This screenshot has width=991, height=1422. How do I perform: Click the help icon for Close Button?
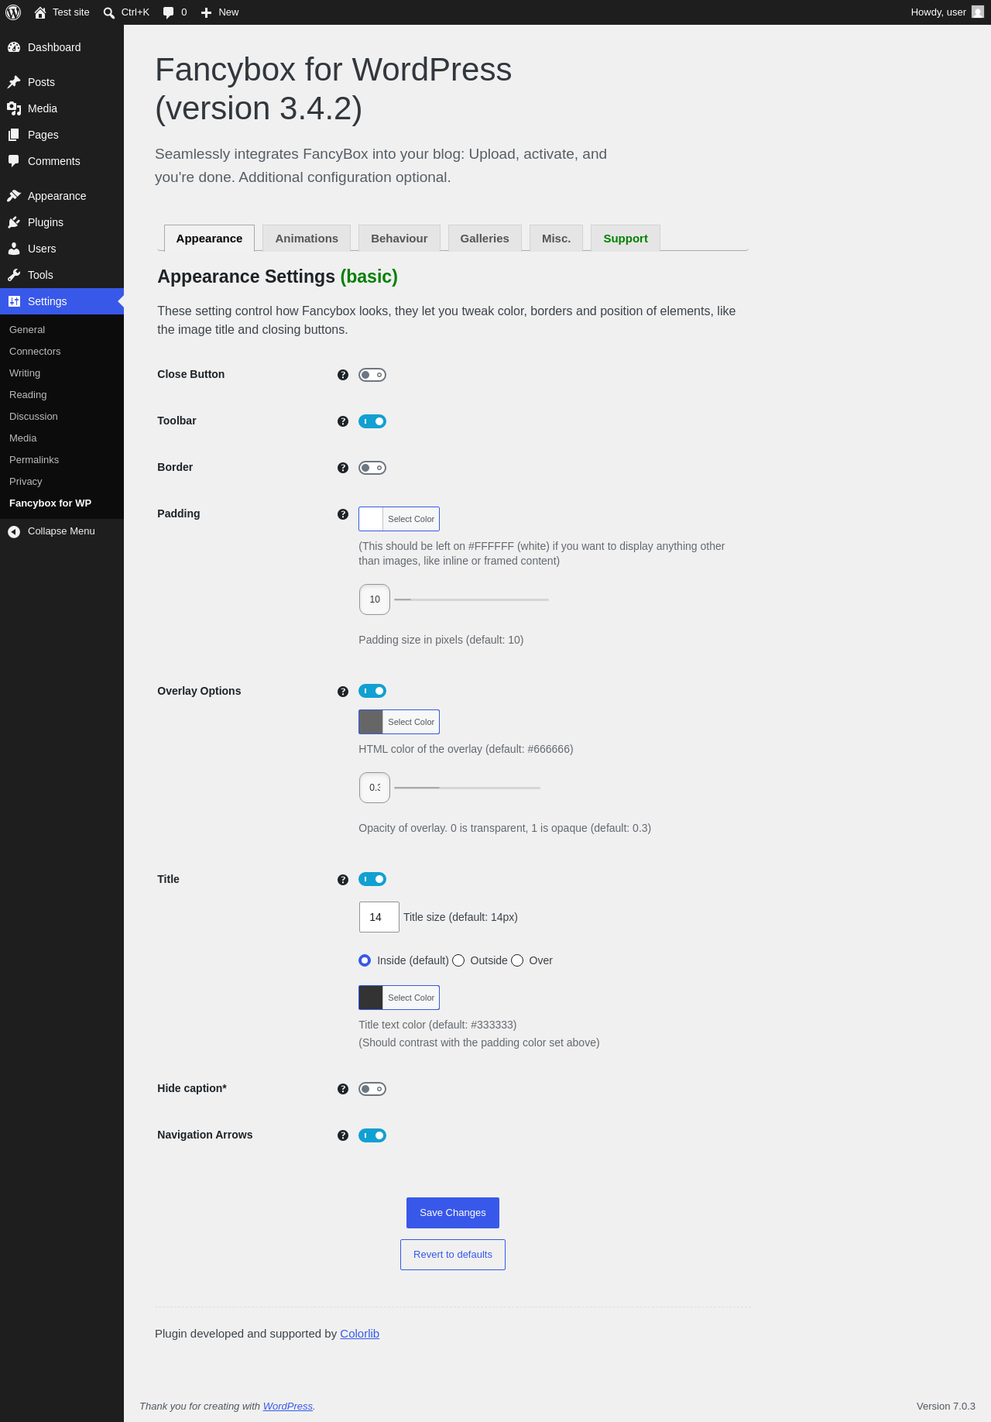(343, 375)
